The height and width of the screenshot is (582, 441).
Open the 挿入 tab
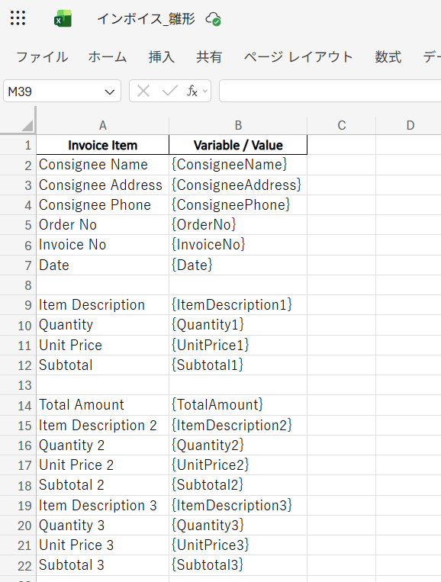tap(162, 57)
